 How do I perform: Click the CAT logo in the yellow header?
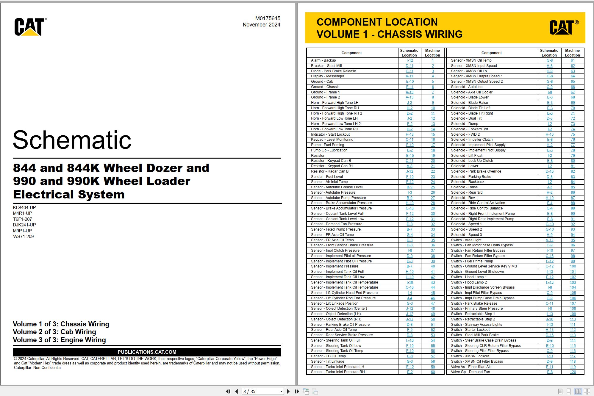564,27
